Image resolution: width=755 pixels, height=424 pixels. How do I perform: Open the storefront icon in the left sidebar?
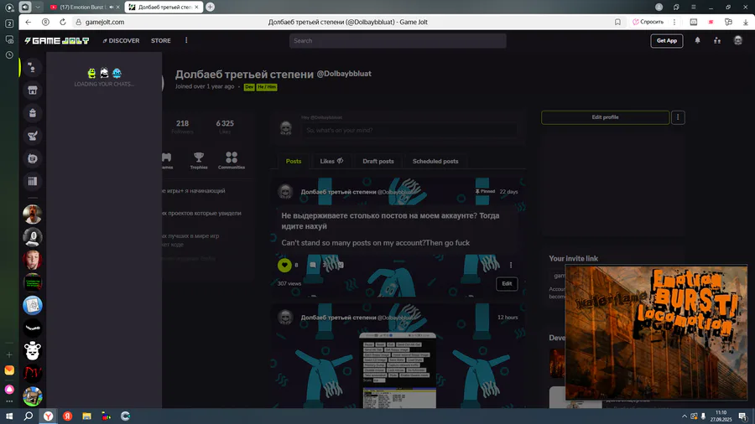pyautogui.click(x=32, y=90)
